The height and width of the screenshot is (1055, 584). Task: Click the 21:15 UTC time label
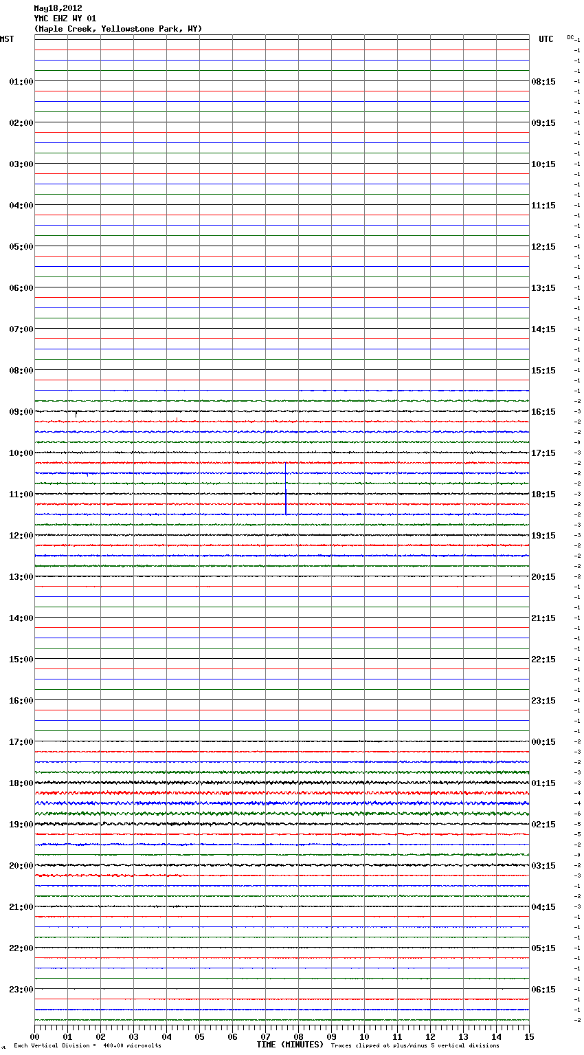pyautogui.click(x=543, y=618)
